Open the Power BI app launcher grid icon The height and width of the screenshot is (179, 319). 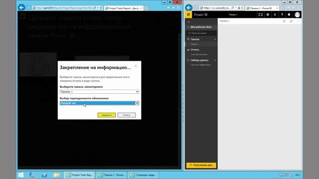188,14
